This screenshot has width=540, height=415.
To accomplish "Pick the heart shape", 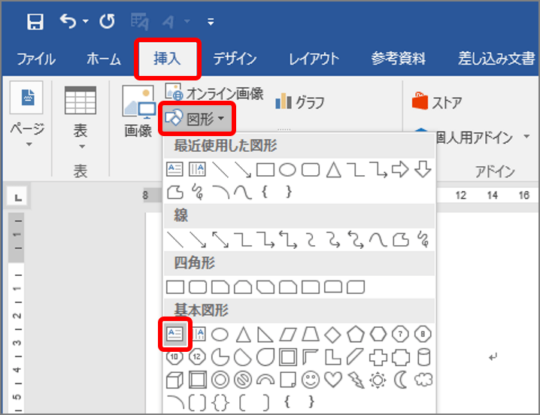I will coord(333,380).
